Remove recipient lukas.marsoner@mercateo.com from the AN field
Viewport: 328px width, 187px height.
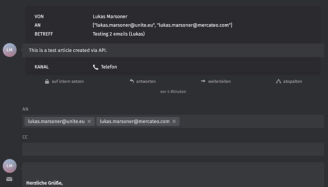[174, 122]
